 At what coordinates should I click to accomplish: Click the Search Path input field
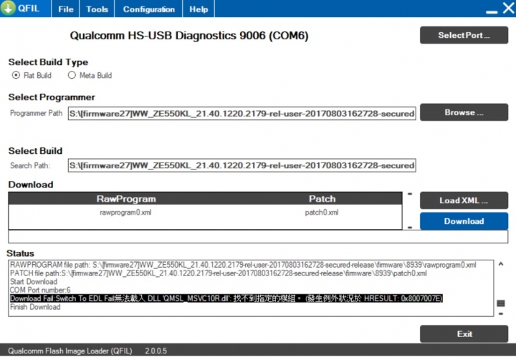(x=242, y=165)
